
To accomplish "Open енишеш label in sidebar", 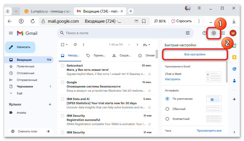I will [x=21, y=113].
